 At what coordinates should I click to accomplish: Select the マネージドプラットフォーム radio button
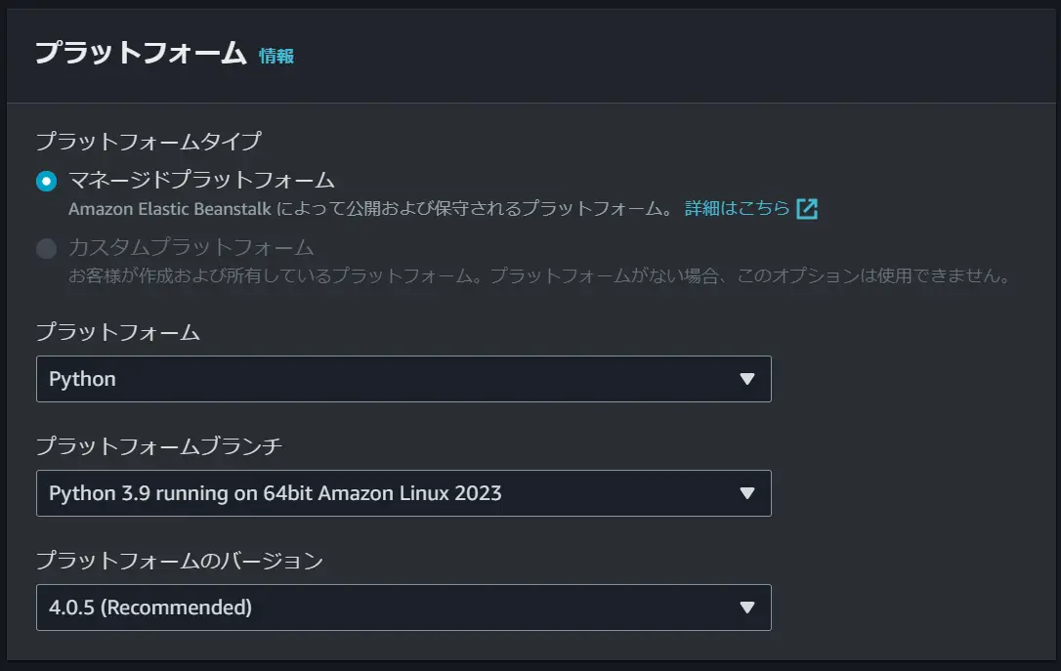click(x=46, y=182)
